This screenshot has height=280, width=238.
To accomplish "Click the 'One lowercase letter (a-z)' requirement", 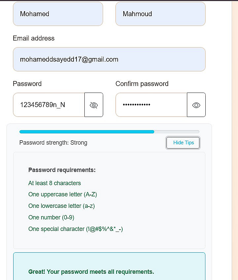I will click(61, 206).
